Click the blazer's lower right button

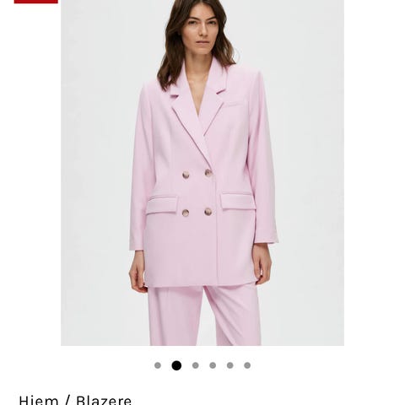[x=208, y=212]
